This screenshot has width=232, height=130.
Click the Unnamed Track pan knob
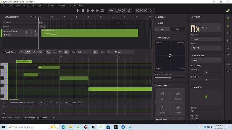coord(31,32)
